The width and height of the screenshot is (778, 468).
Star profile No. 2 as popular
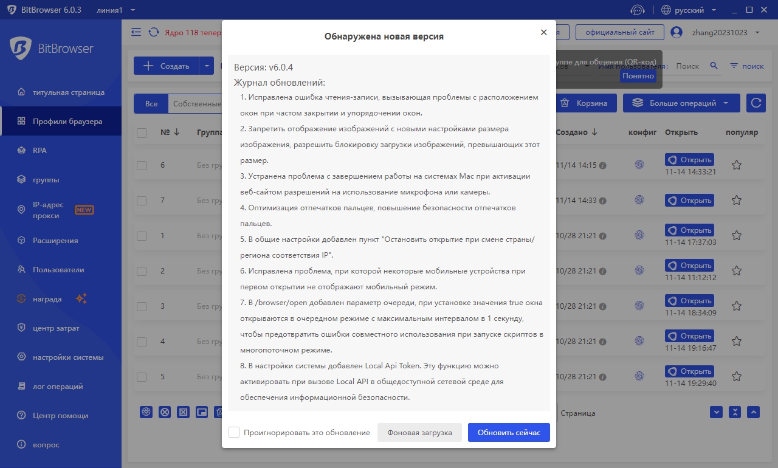(737, 270)
